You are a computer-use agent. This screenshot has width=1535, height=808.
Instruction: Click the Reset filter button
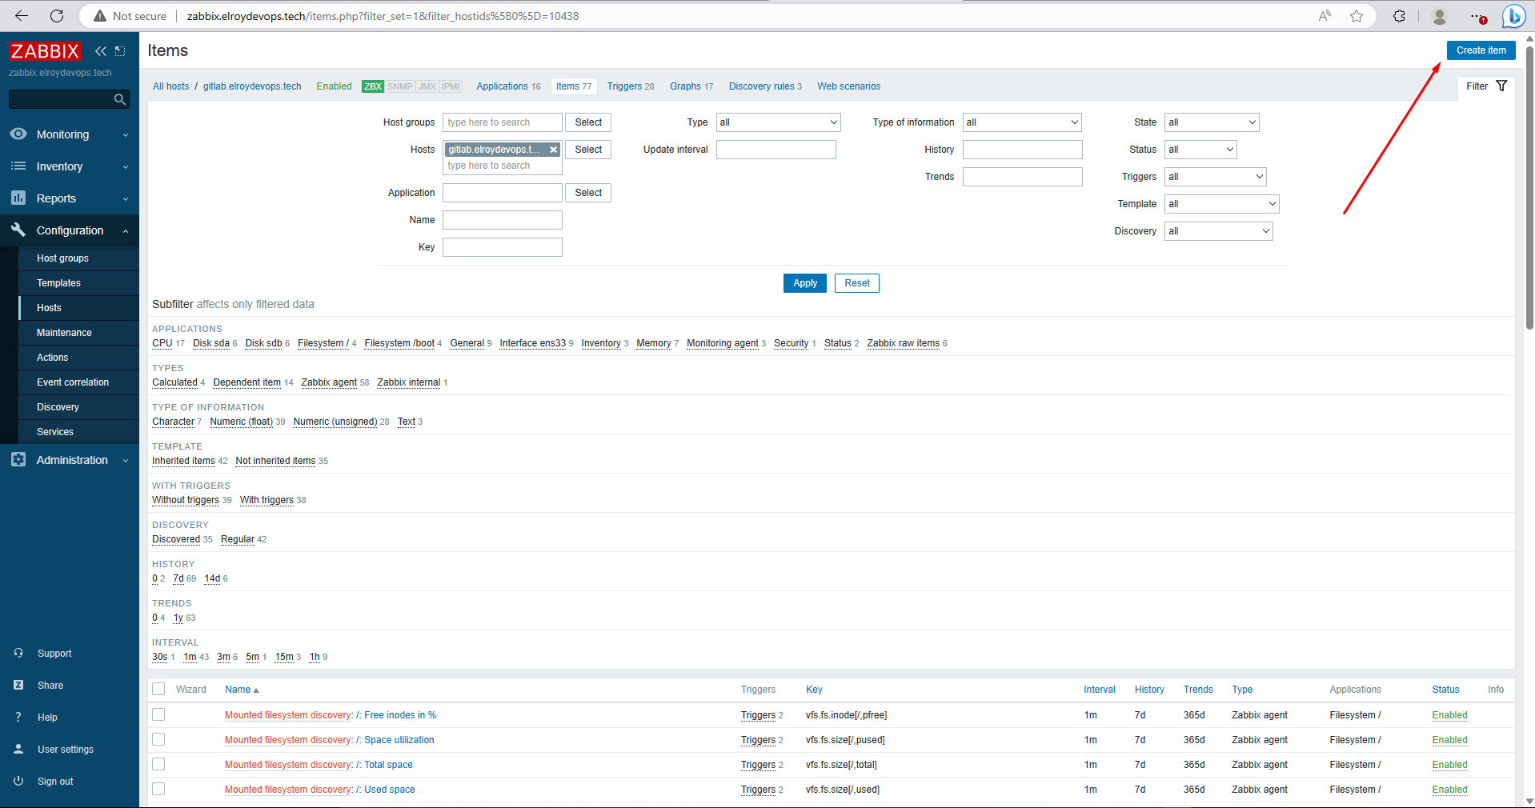click(856, 283)
